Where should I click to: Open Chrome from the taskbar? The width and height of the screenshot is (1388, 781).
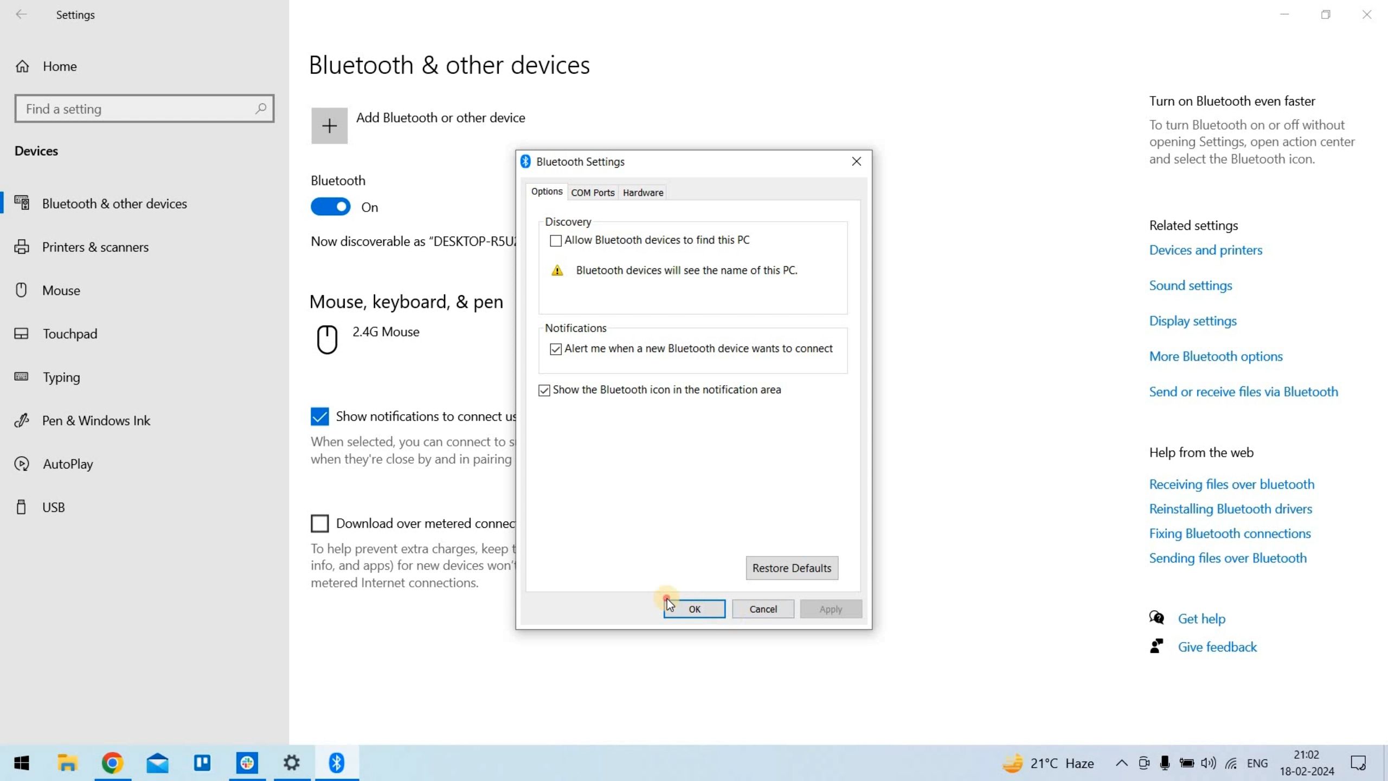[112, 763]
